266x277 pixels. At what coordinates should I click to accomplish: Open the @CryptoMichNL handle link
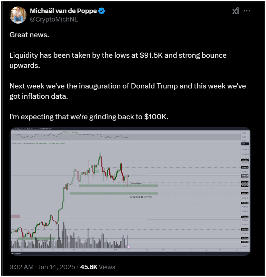pos(54,19)
